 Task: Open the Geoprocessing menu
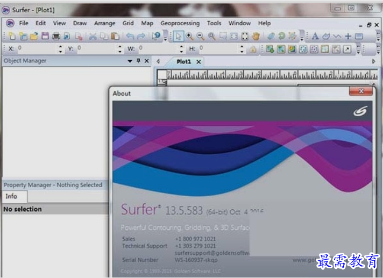pyautogui.click(x=180, y=23)
